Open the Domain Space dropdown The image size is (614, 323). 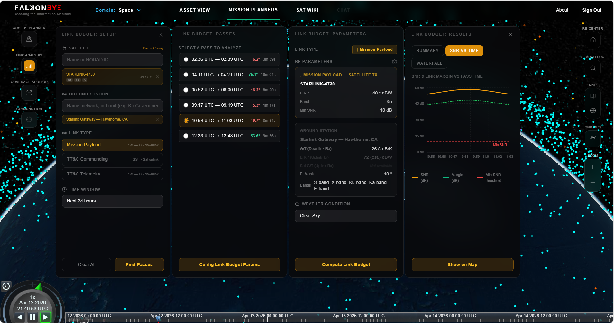(118, 10)
